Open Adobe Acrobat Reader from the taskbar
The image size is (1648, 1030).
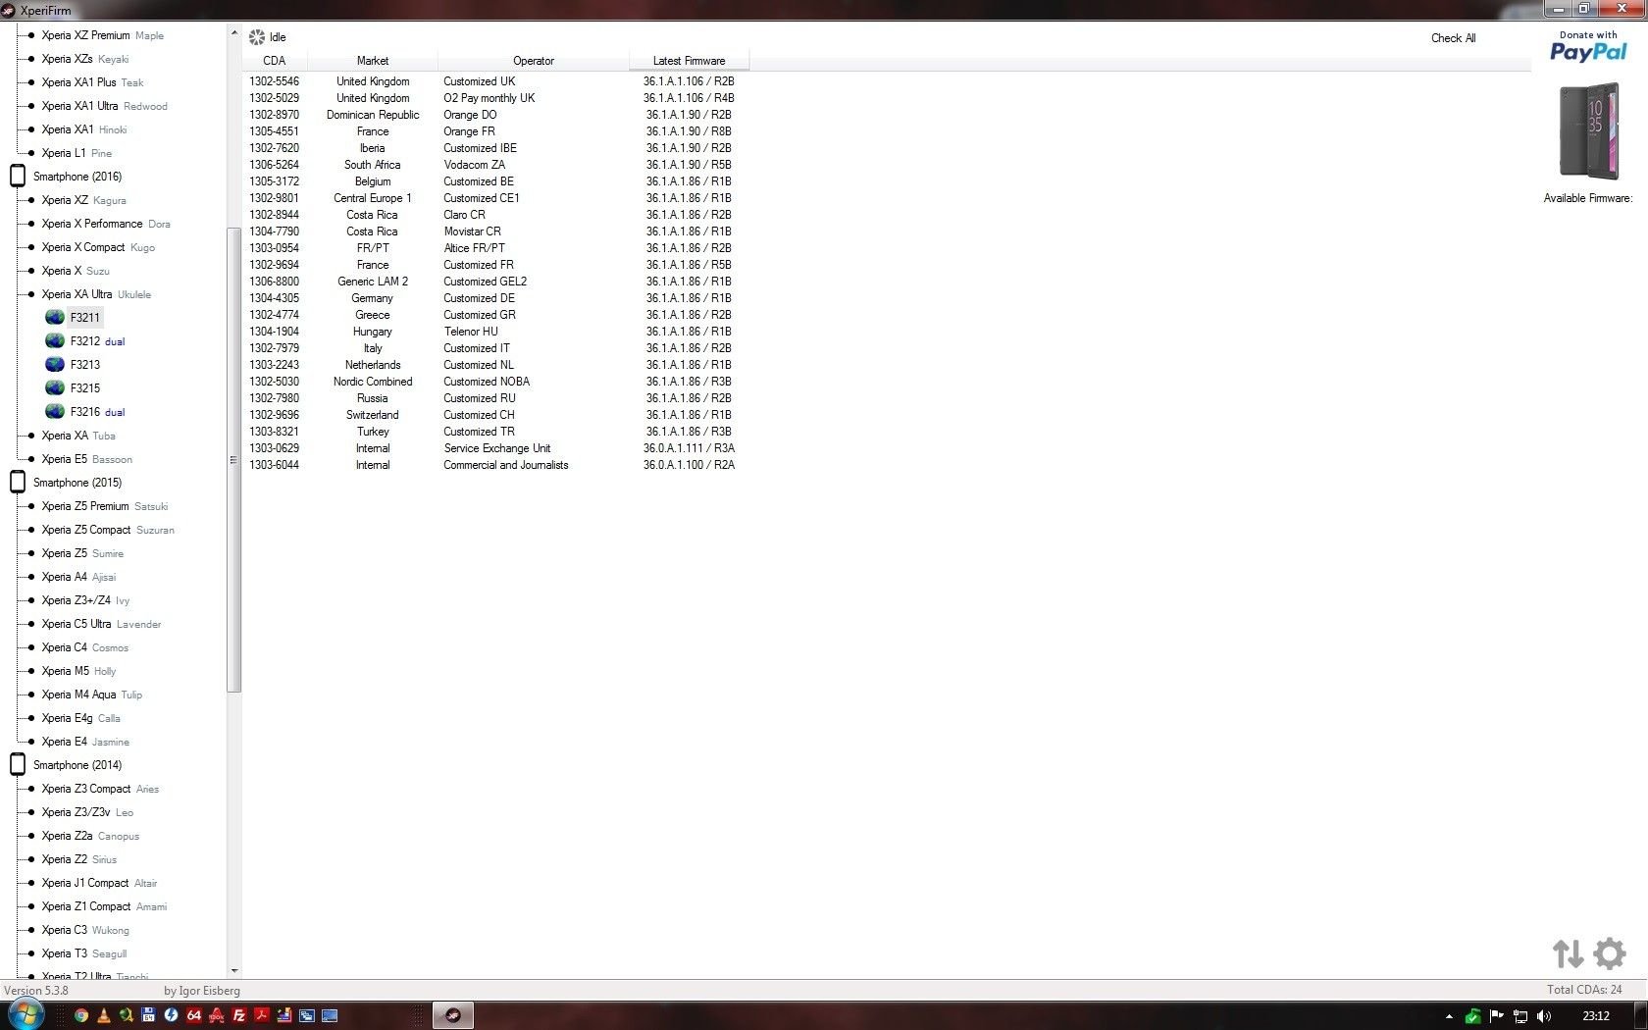(x=261, y=1015)
